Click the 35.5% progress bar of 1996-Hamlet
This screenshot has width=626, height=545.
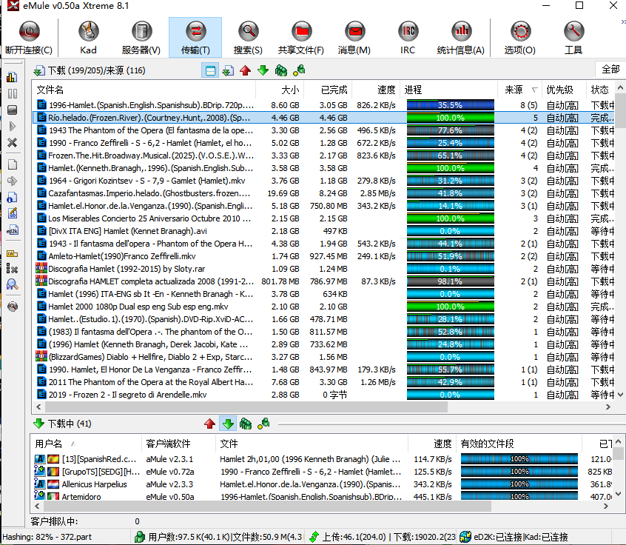pos(451,105)
